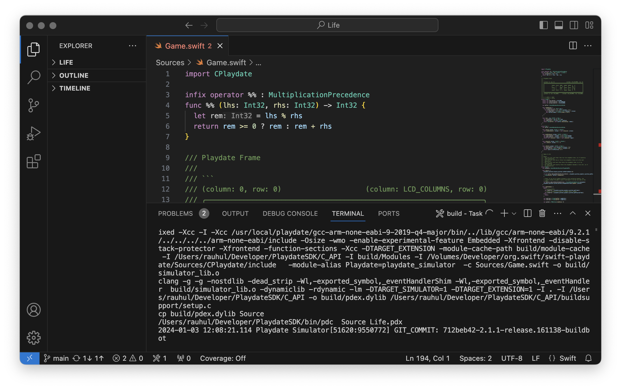Split the editor to the right
The height and width of the screenshot is (389, 621).
point(573,46)
